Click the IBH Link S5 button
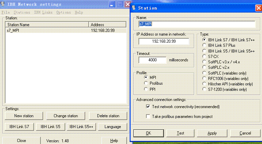This screenshot has height=144, width=262. (50, 127)
